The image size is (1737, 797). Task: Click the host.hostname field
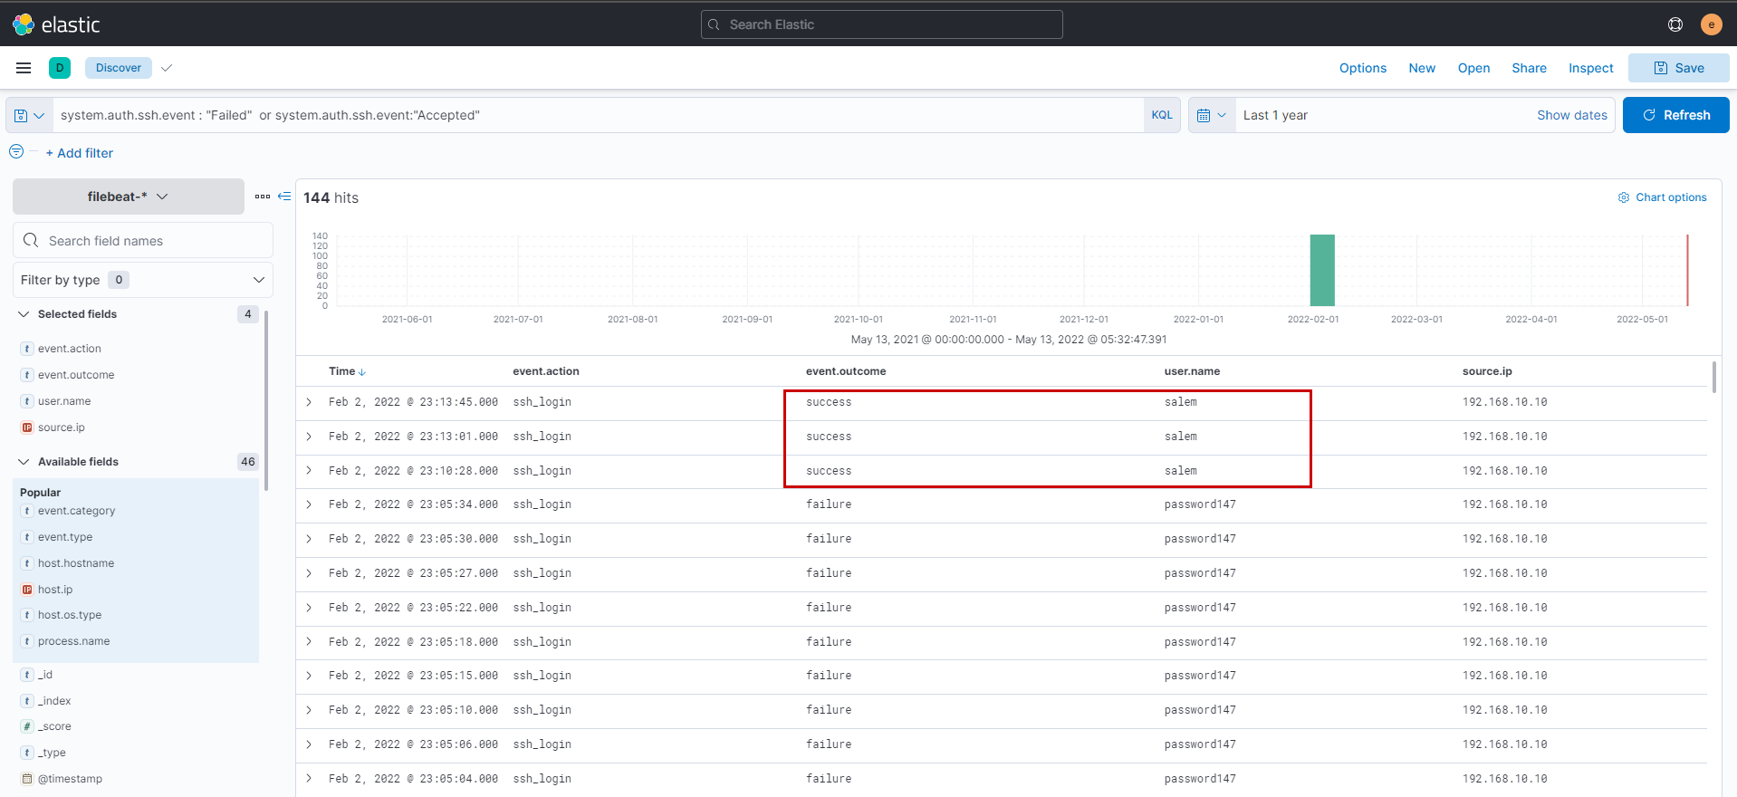click(76, 563)
